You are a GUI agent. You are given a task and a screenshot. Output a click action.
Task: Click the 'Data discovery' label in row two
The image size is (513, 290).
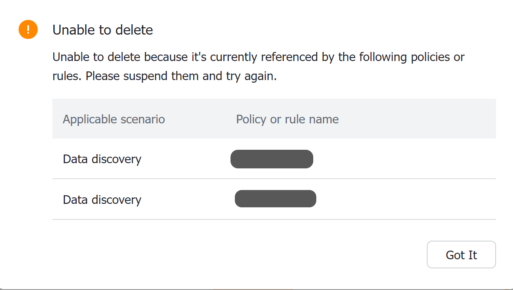click(102, 200)
